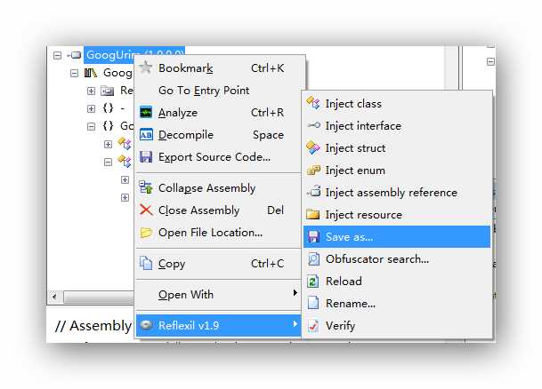542x389 pixels.
Task: Click the Collapse Assembly icon
Action: [146, 187]
